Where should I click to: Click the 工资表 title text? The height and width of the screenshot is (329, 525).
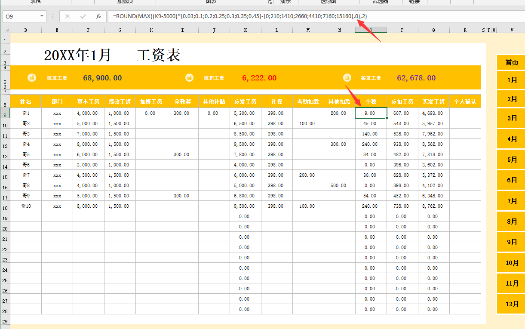click(x=159, y=55)
